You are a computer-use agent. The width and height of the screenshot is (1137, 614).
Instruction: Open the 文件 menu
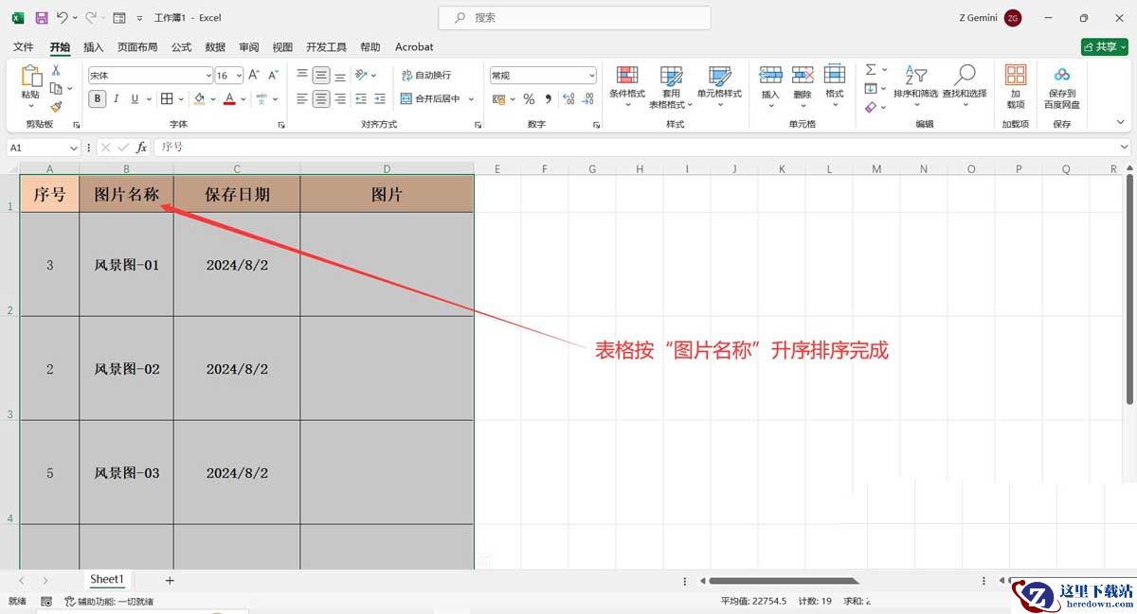[23, 46]
